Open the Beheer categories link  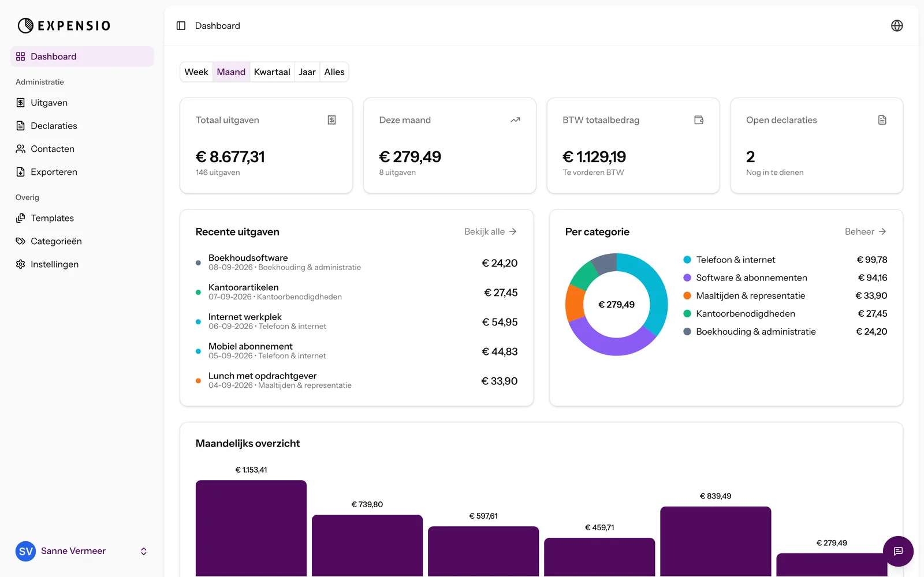pos(866,232)
